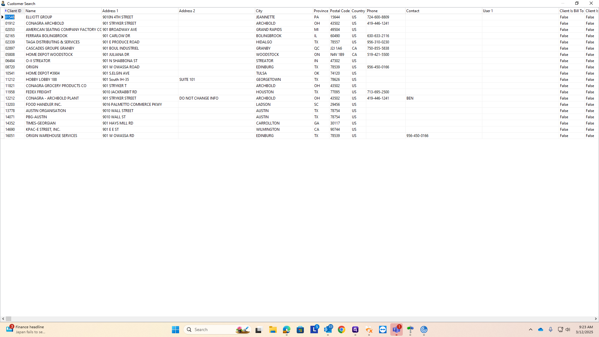Open TeamViewer taskbar icon
Image resolution: width=599 pixels, height=337 pixels.
(383, 330)
